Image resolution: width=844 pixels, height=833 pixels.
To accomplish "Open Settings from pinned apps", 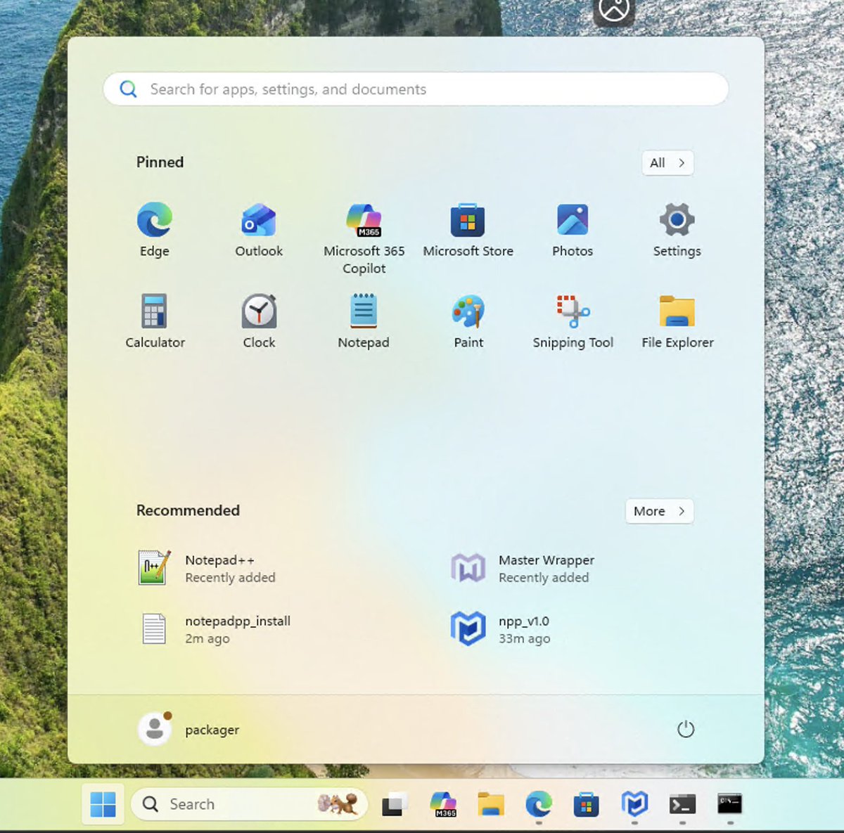I will tap(677, 231).
